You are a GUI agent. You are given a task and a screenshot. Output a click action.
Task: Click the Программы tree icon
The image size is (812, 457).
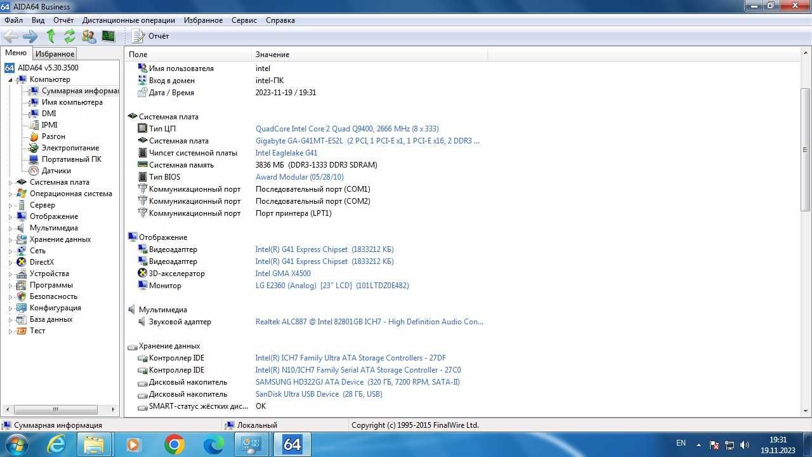coord(22,285)
